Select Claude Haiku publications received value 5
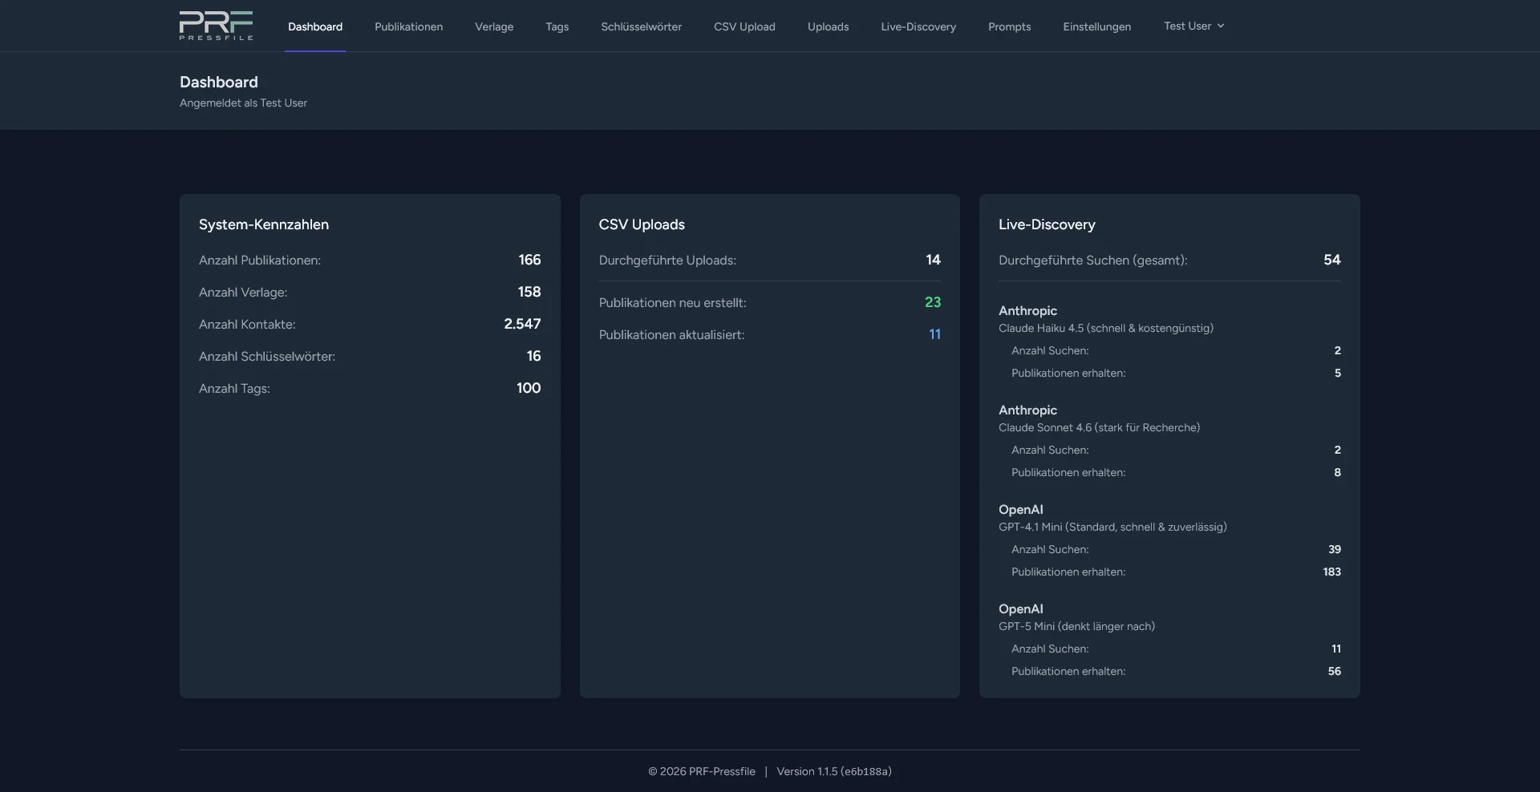1540x792 pixels. click(1337, 373)
